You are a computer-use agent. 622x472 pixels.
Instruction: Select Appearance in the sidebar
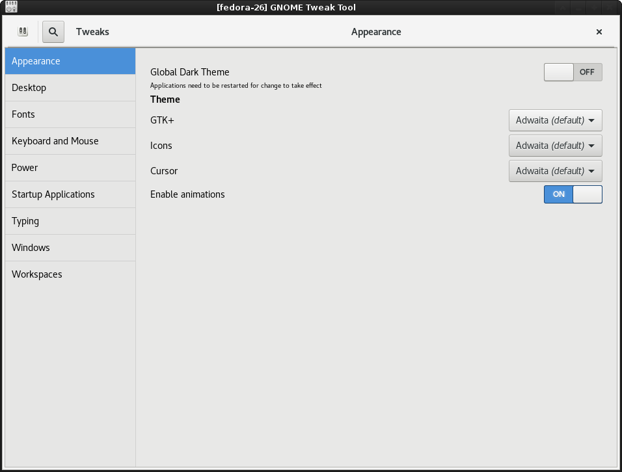point(70,61)
